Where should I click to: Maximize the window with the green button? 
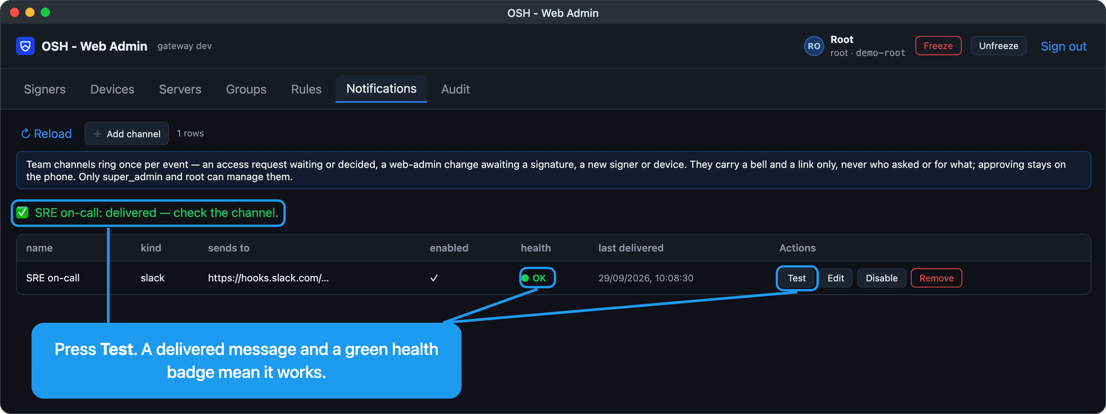pos(45,12)
